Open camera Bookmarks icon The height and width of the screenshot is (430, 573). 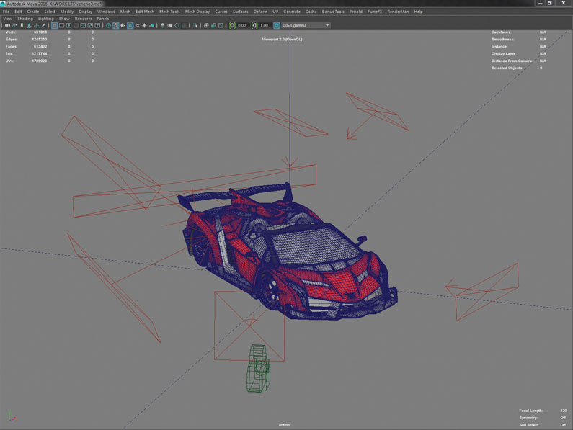click(22, 26)
